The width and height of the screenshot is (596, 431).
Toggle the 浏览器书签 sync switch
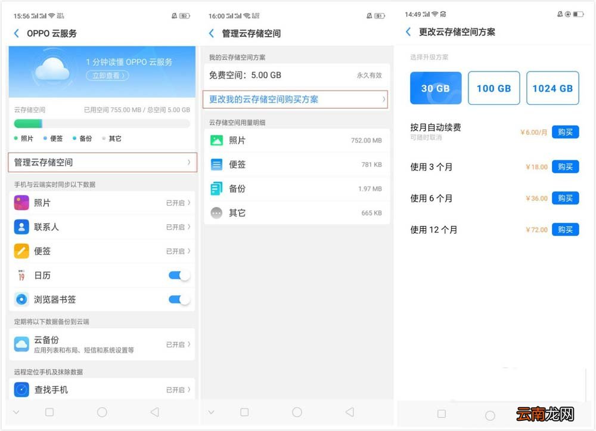(179, 299)
